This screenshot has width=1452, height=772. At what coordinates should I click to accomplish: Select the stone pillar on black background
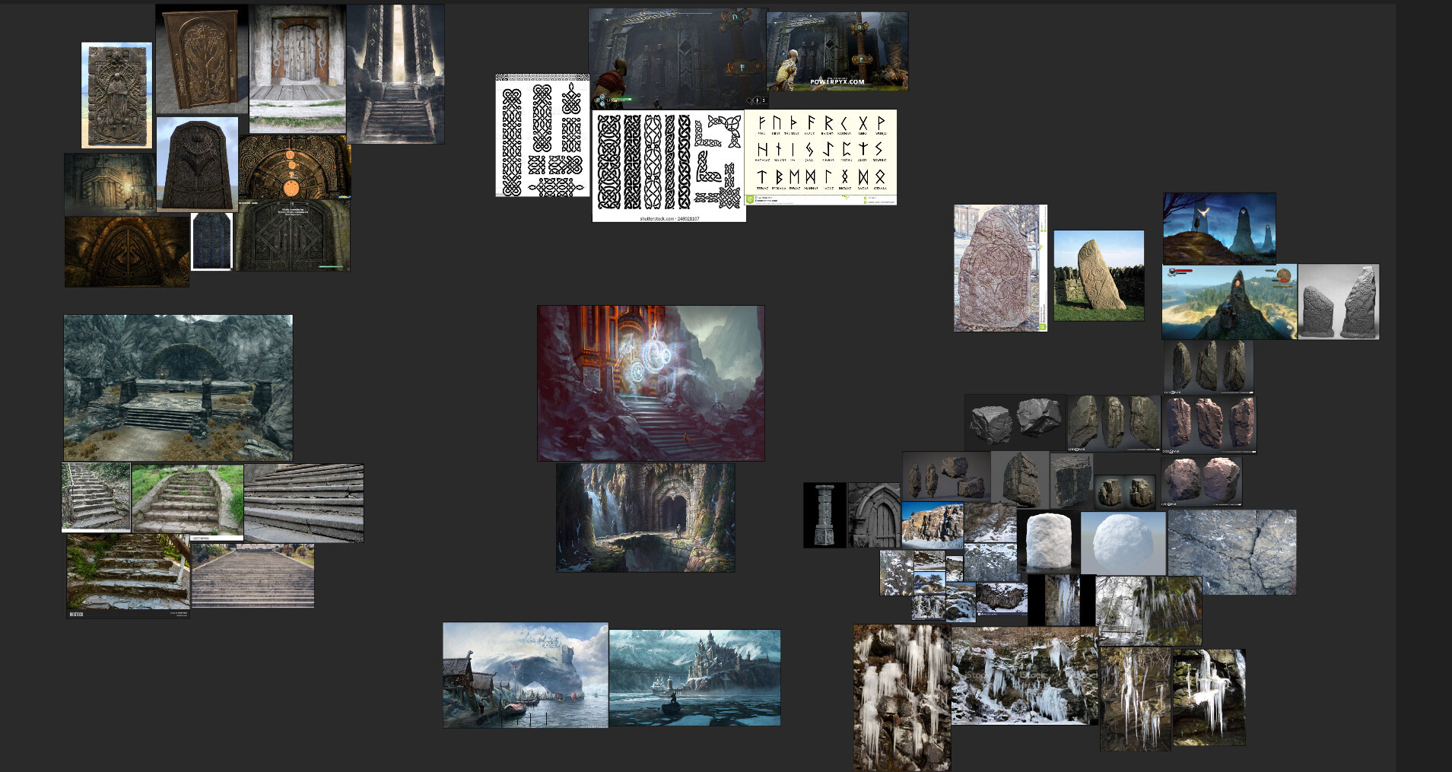824,515
